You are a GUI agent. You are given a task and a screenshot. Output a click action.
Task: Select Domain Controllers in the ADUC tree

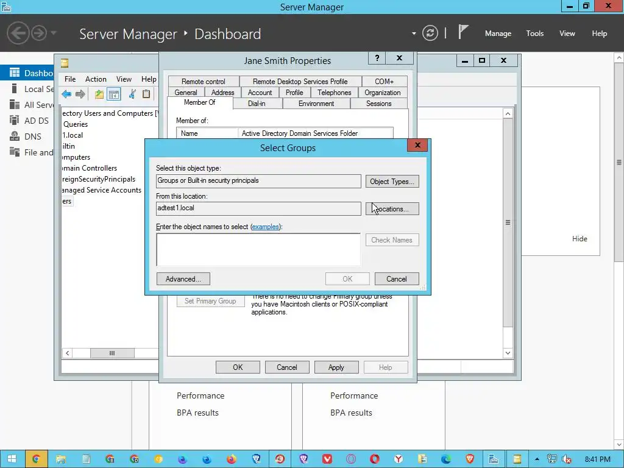pyautogui.click(x=90, y=168)
